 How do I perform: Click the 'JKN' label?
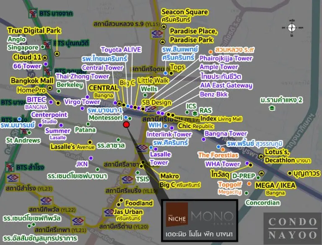click(82, 164)
